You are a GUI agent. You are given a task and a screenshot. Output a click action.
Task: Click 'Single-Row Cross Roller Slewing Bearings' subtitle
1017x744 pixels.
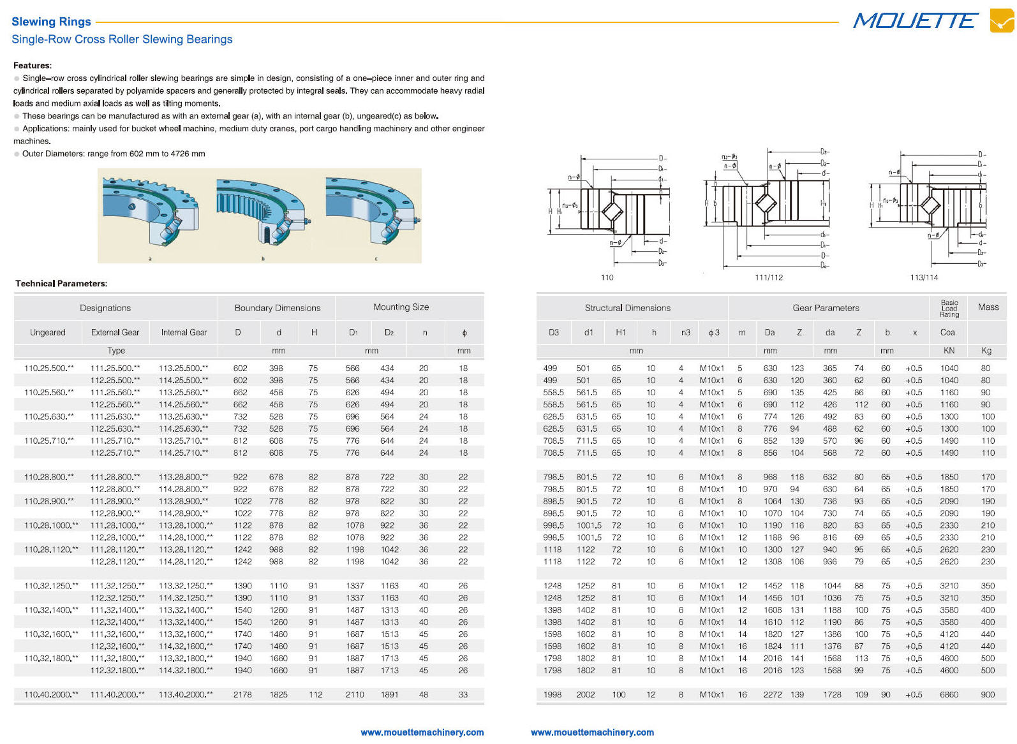[122, 40]
